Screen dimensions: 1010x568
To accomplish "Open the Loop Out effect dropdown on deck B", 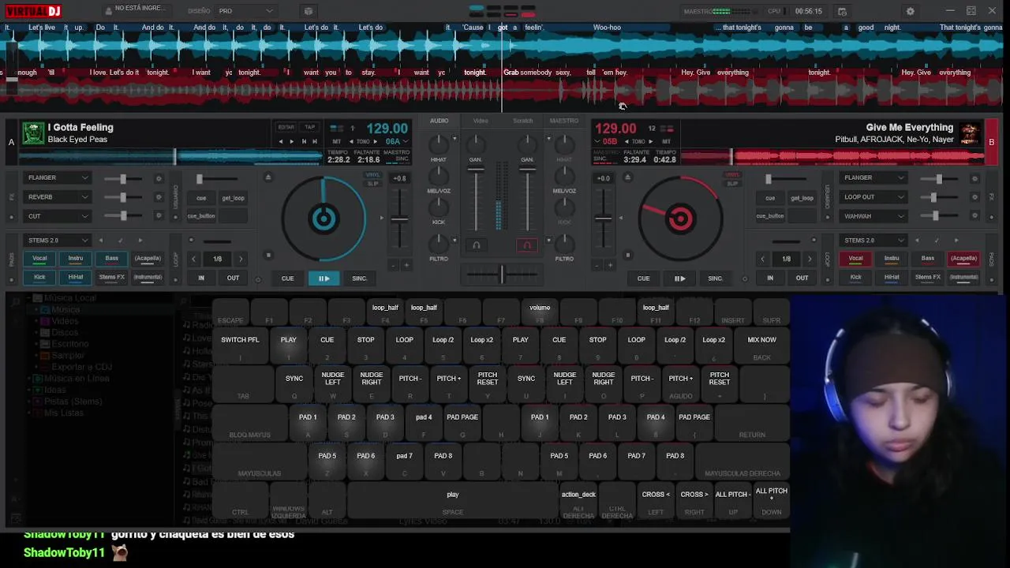I will coord(873,197).
